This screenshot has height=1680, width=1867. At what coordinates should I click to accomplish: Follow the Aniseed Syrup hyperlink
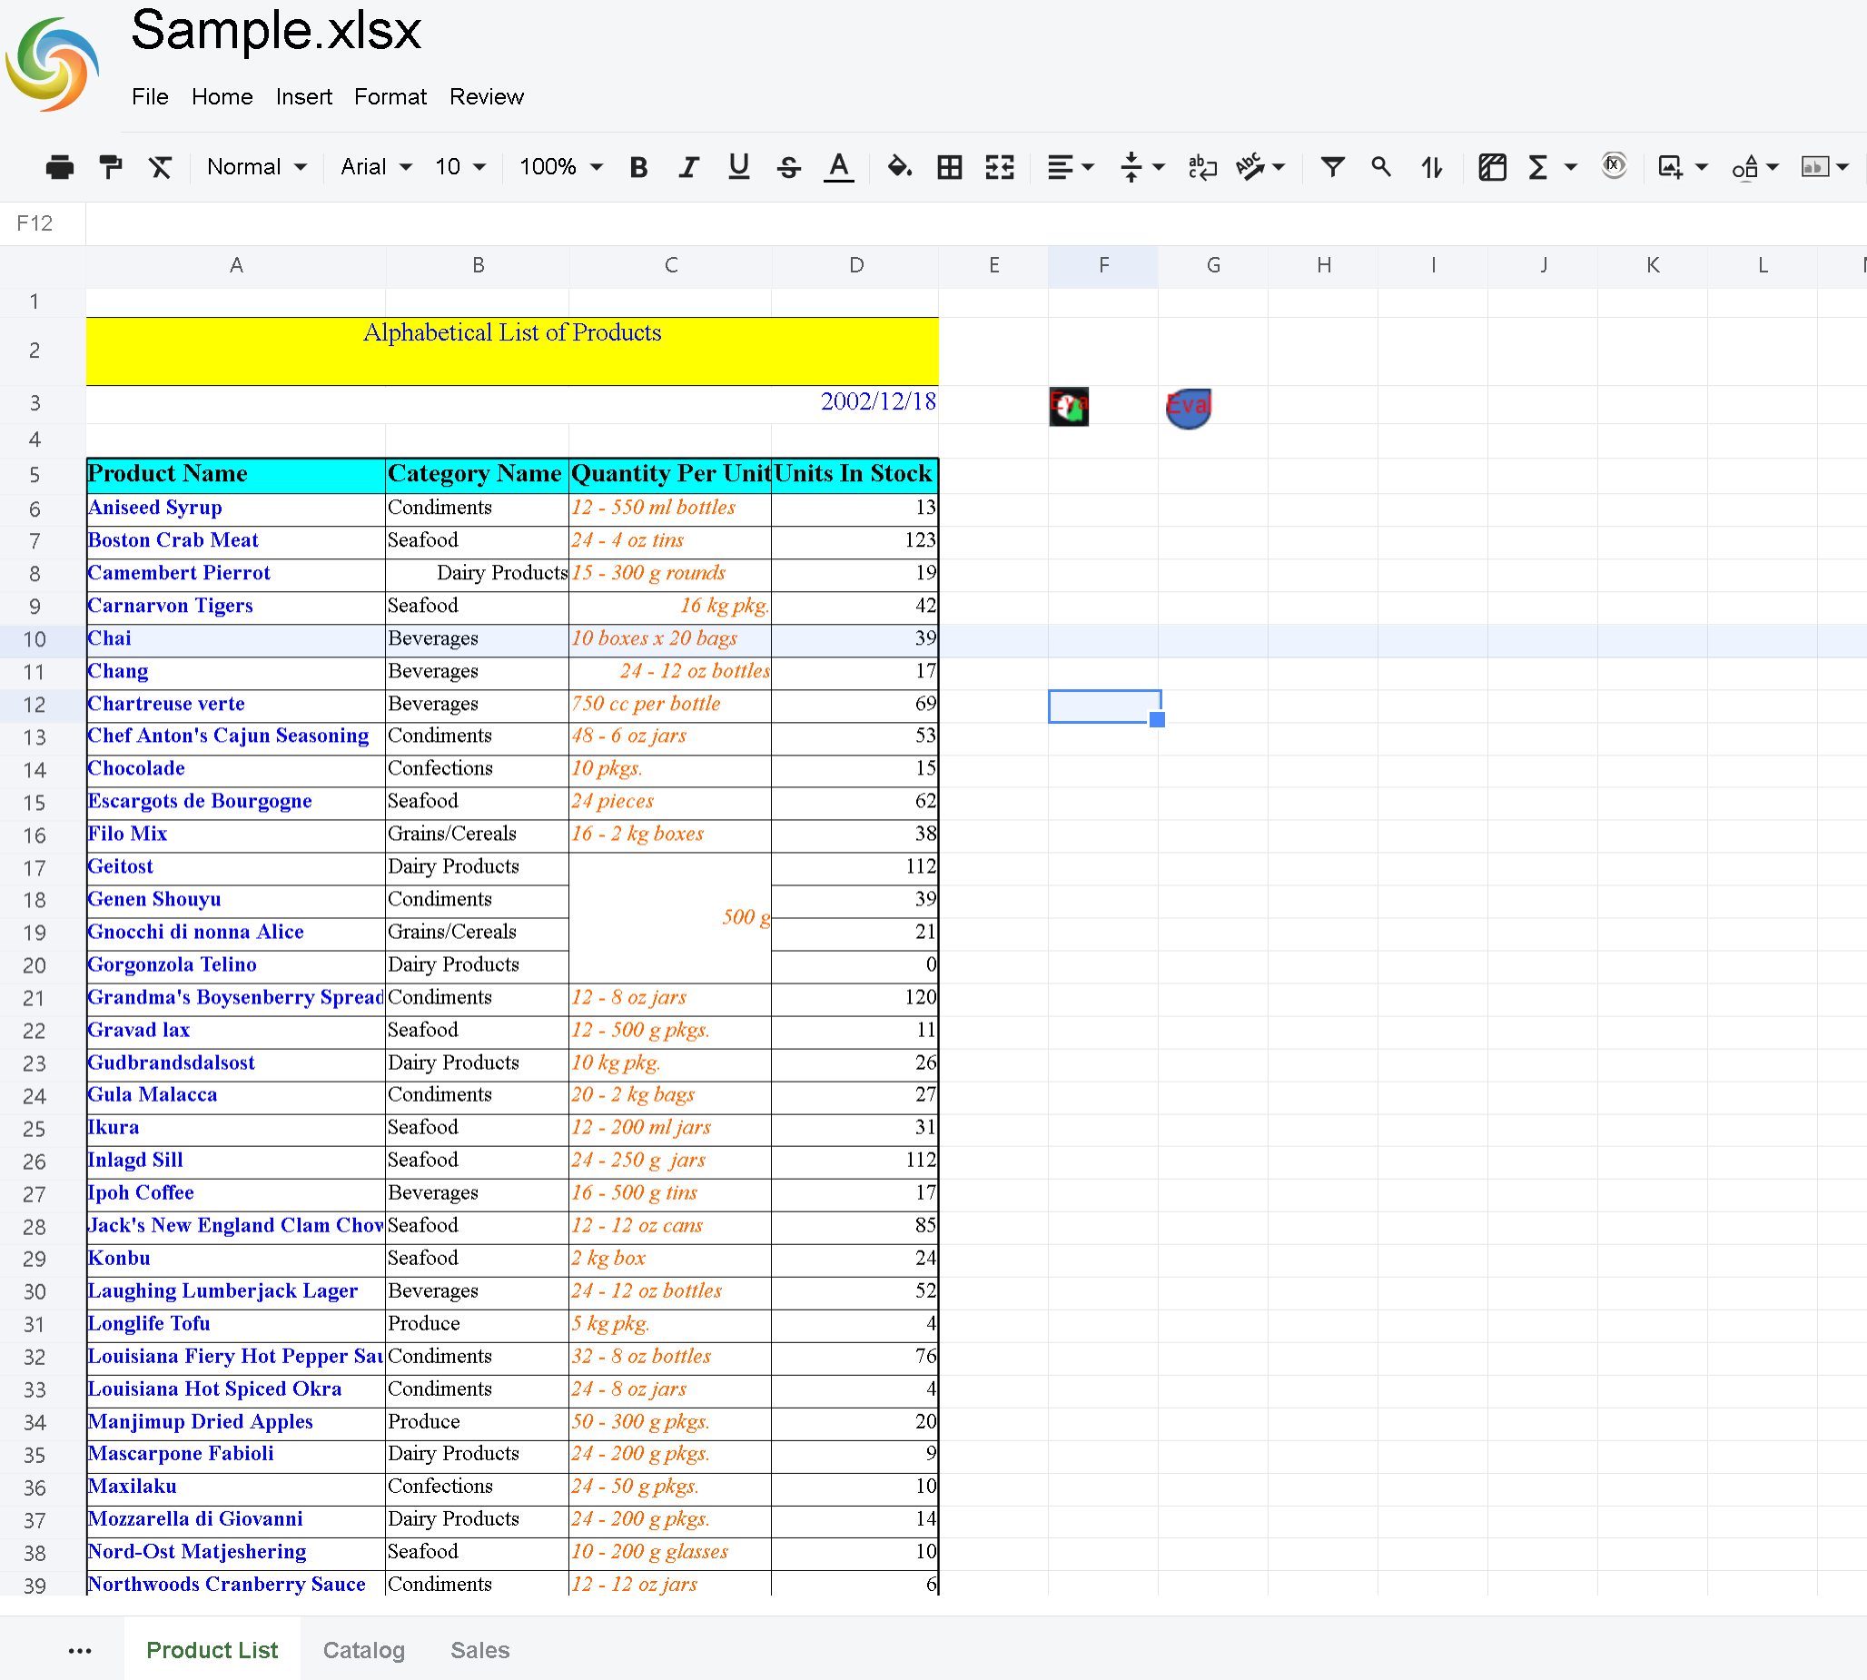click(x=154, y=507)
